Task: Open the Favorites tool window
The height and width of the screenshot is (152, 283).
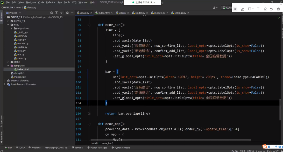Action: [2, 137]
